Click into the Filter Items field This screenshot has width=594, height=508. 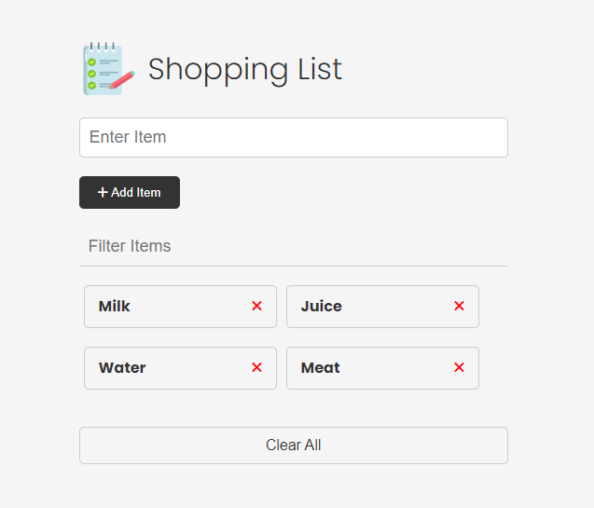[x=293, y=246]
